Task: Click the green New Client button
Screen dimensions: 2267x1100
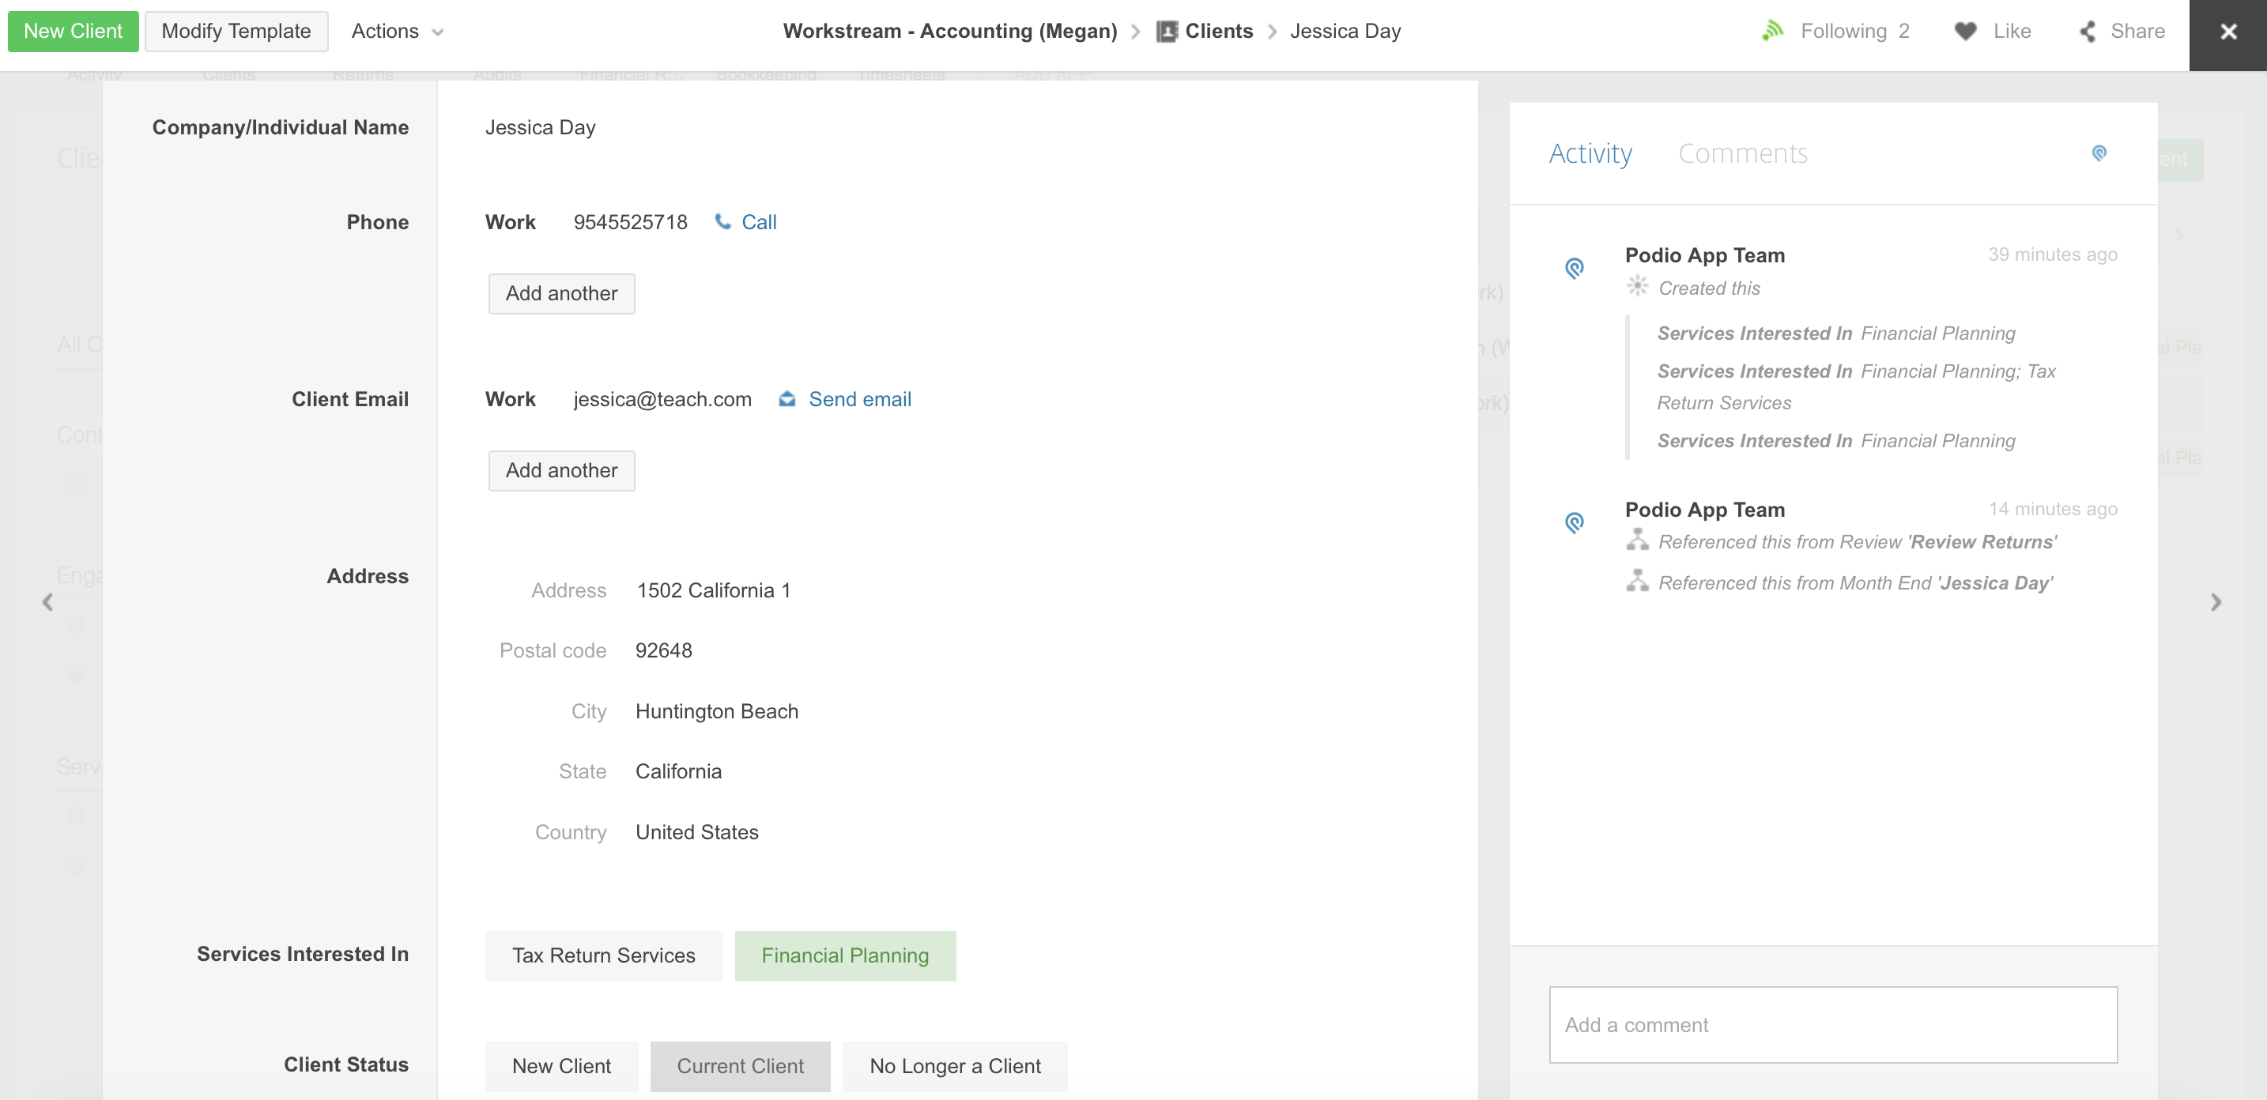Action: [73, 31]
